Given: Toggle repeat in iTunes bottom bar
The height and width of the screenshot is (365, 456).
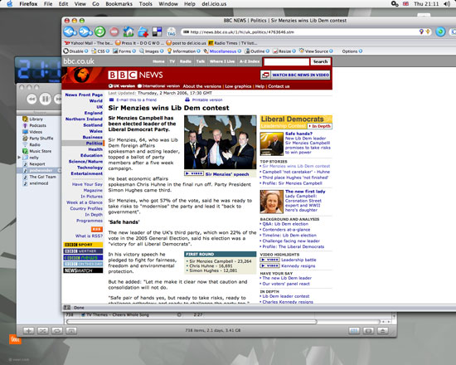Looking at the screenshot, I should tap(57, 331).
